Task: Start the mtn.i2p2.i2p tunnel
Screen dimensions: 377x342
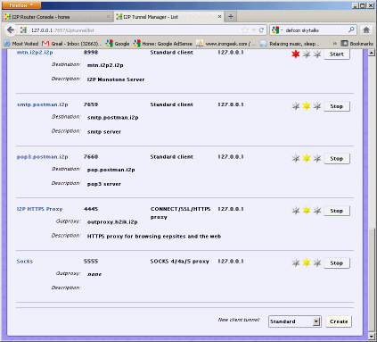Action: point(337,54)
